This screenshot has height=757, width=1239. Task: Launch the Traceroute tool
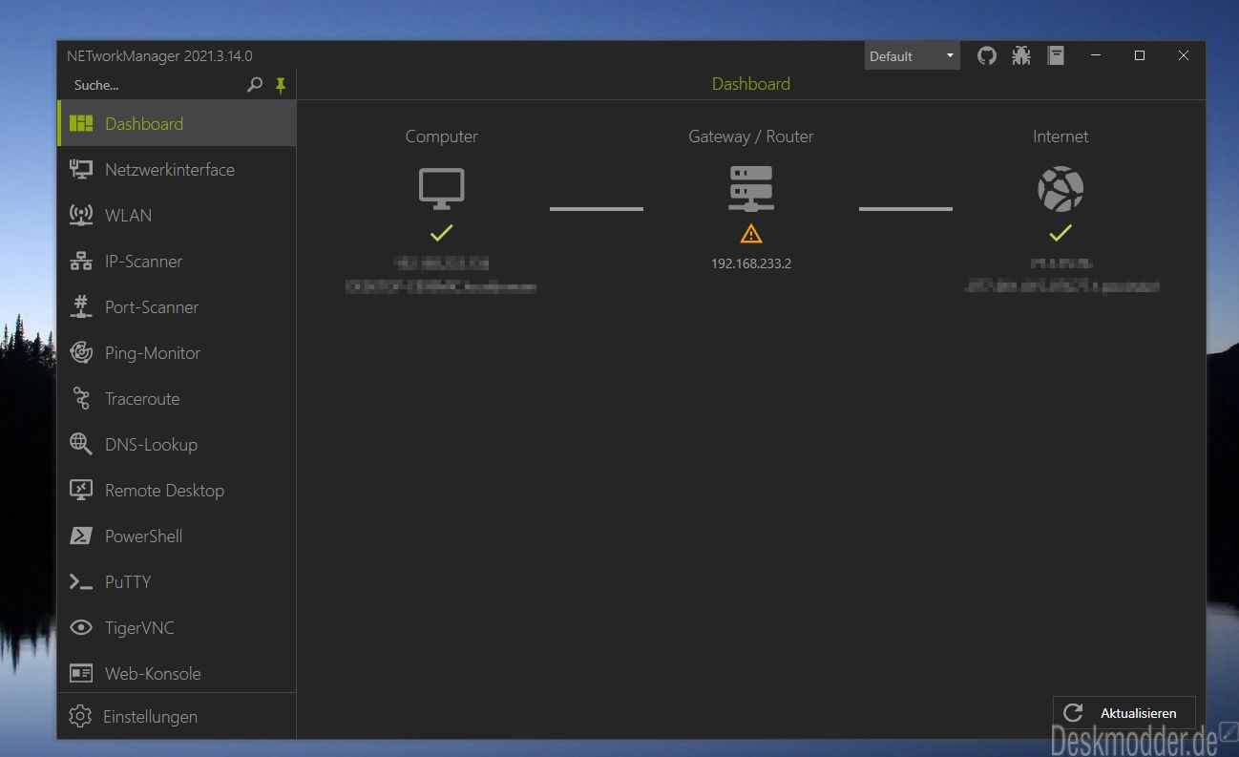pos(177,399)
